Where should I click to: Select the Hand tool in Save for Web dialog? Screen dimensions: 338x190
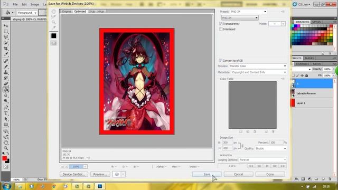(x=53, y=12)
